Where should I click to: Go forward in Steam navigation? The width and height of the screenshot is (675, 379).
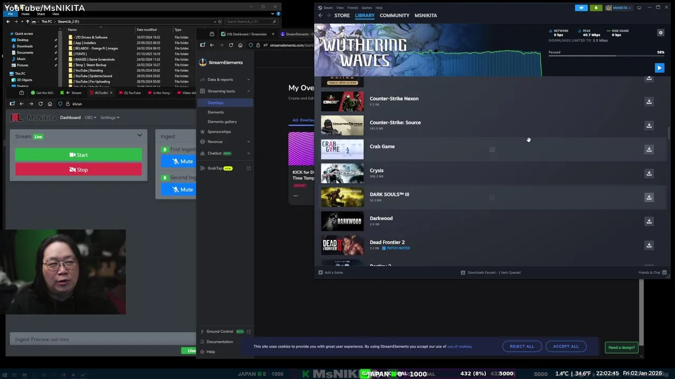329,15
